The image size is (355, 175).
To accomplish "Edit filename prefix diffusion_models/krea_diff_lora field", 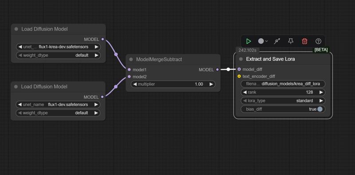I will click(x=283, y=84).
